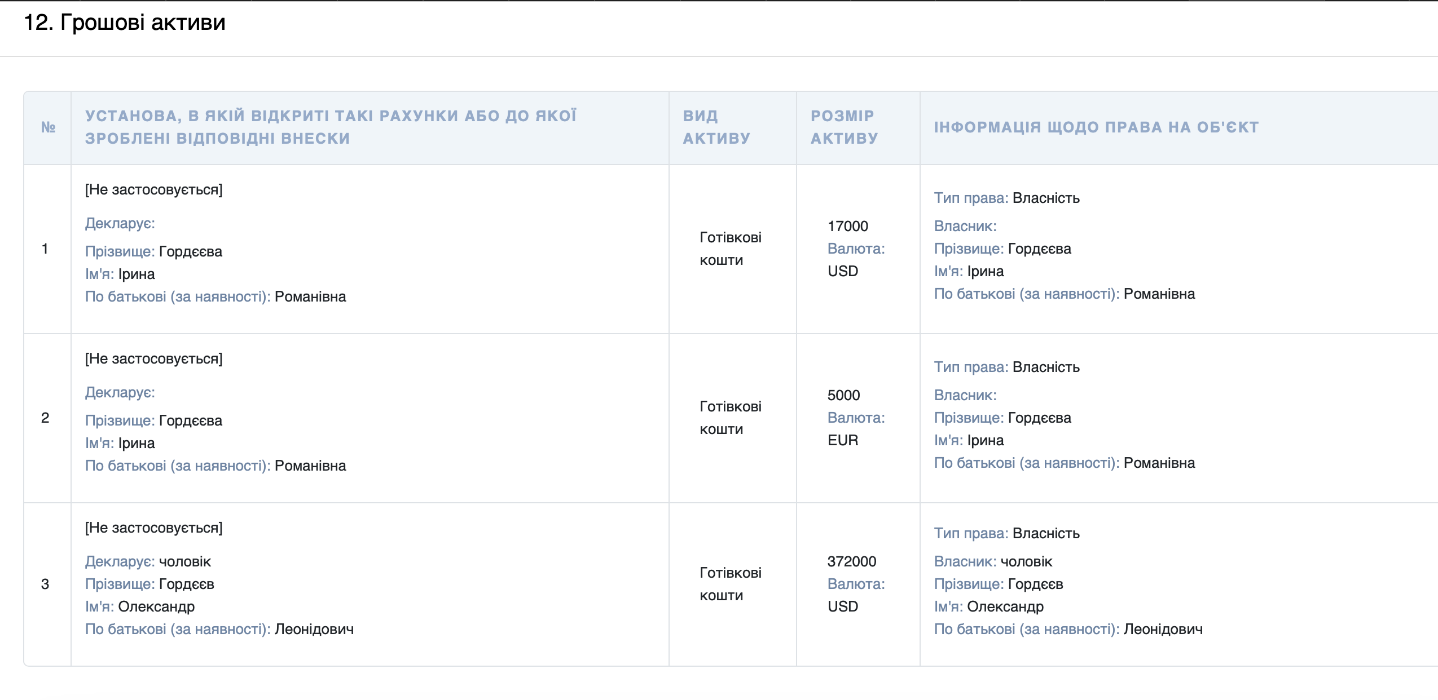Screen dimensions: 1438x700
Task: Click the section heading "12. Грошові активи"
Action: (125, 23)
